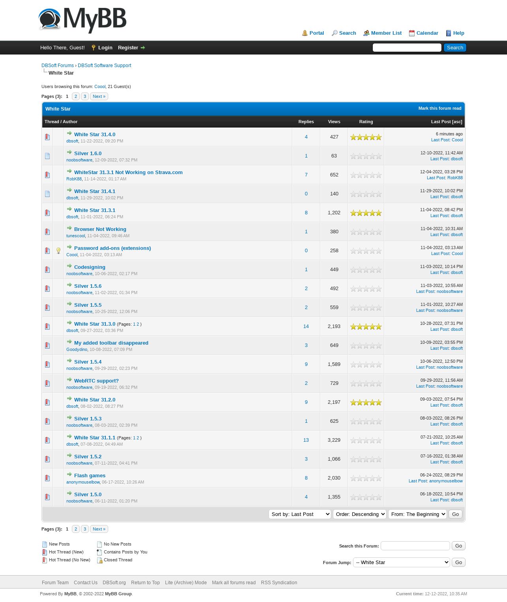Click Go button beside Search this Forum
Image resolution: width=507 pixels, height=602 pixels.
coord(458,546)
